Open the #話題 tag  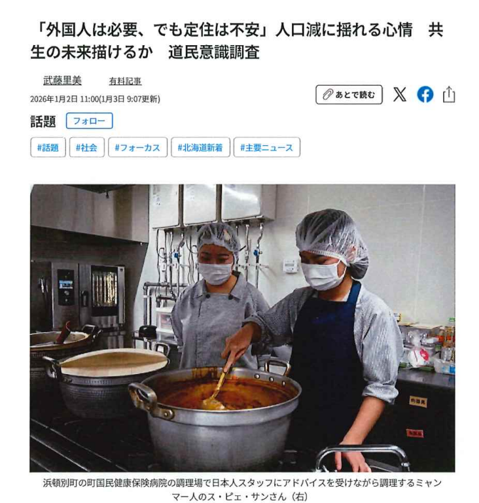point(48,147)
